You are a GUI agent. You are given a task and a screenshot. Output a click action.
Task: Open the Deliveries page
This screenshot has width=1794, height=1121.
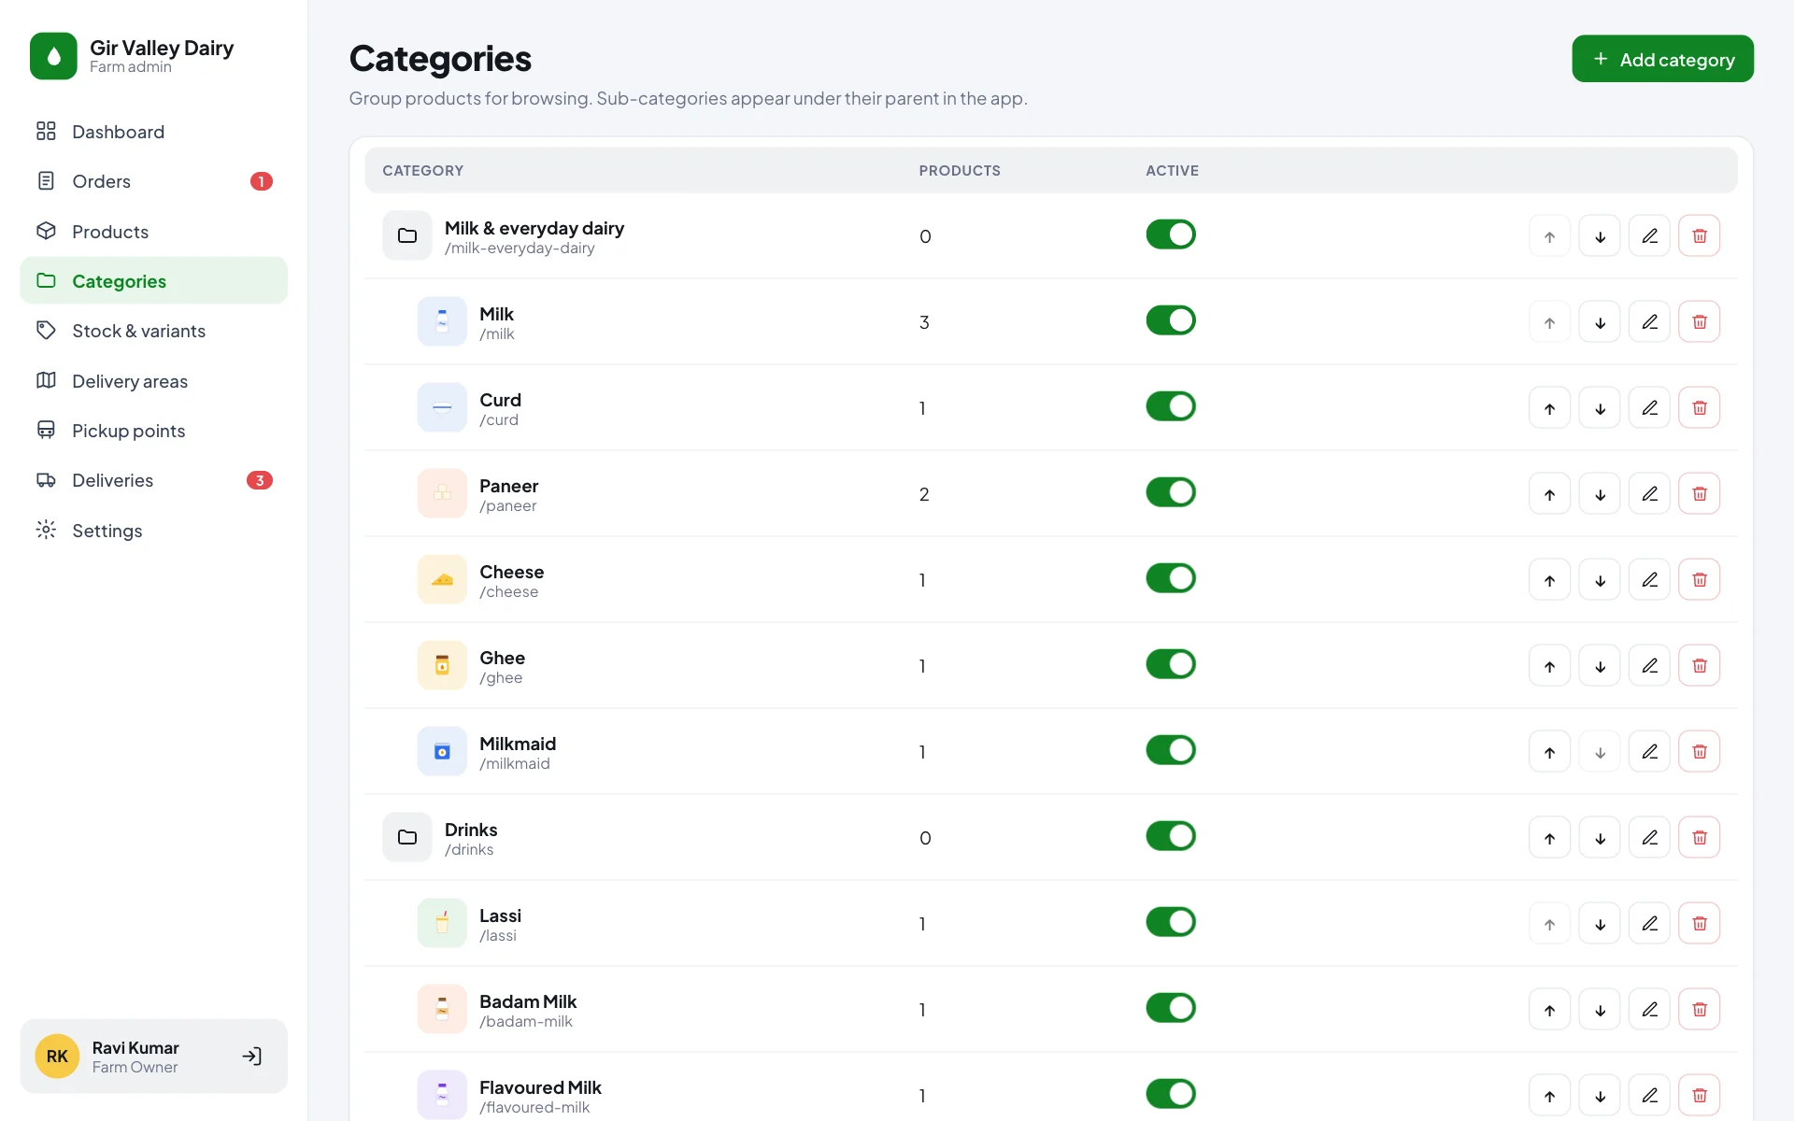pos(154,480)
